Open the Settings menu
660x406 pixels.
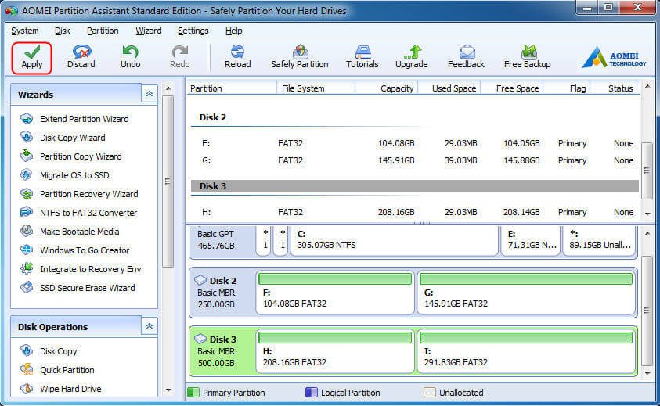193,31
